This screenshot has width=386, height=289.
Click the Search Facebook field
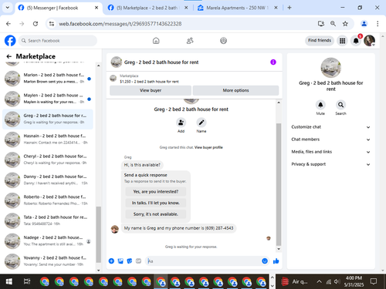coord(58,41)
